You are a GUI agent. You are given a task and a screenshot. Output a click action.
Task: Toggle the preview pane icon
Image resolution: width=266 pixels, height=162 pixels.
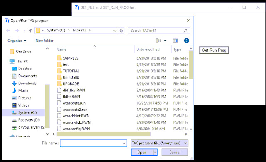(175, 40)
